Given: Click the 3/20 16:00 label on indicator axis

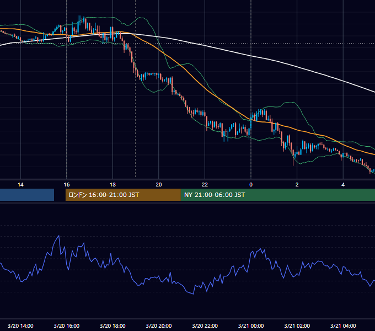Looking at the screenshot, I should [x=67, y=325].
